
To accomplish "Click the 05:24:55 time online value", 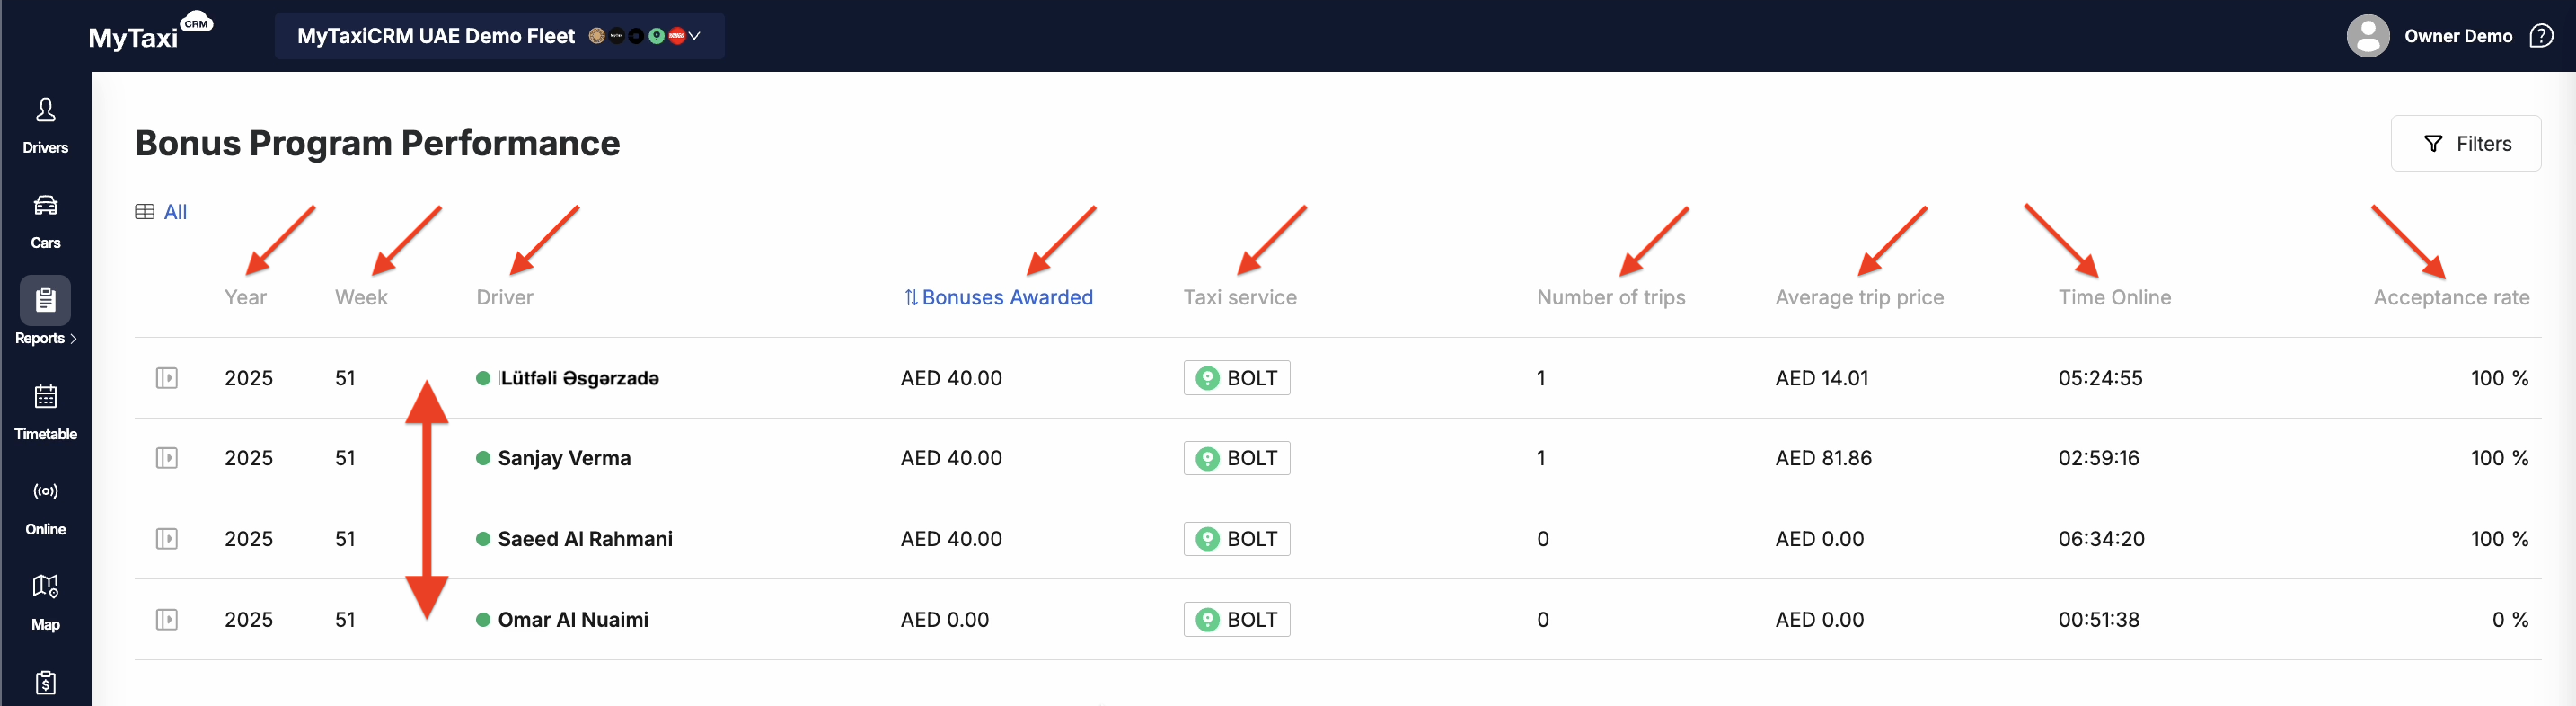I will (2100, 378).
